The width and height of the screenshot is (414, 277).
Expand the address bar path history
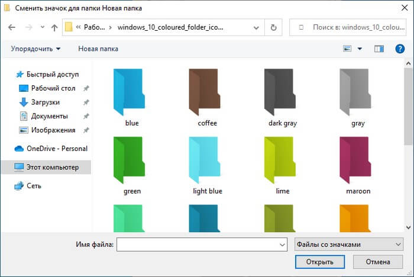(256, 27)
